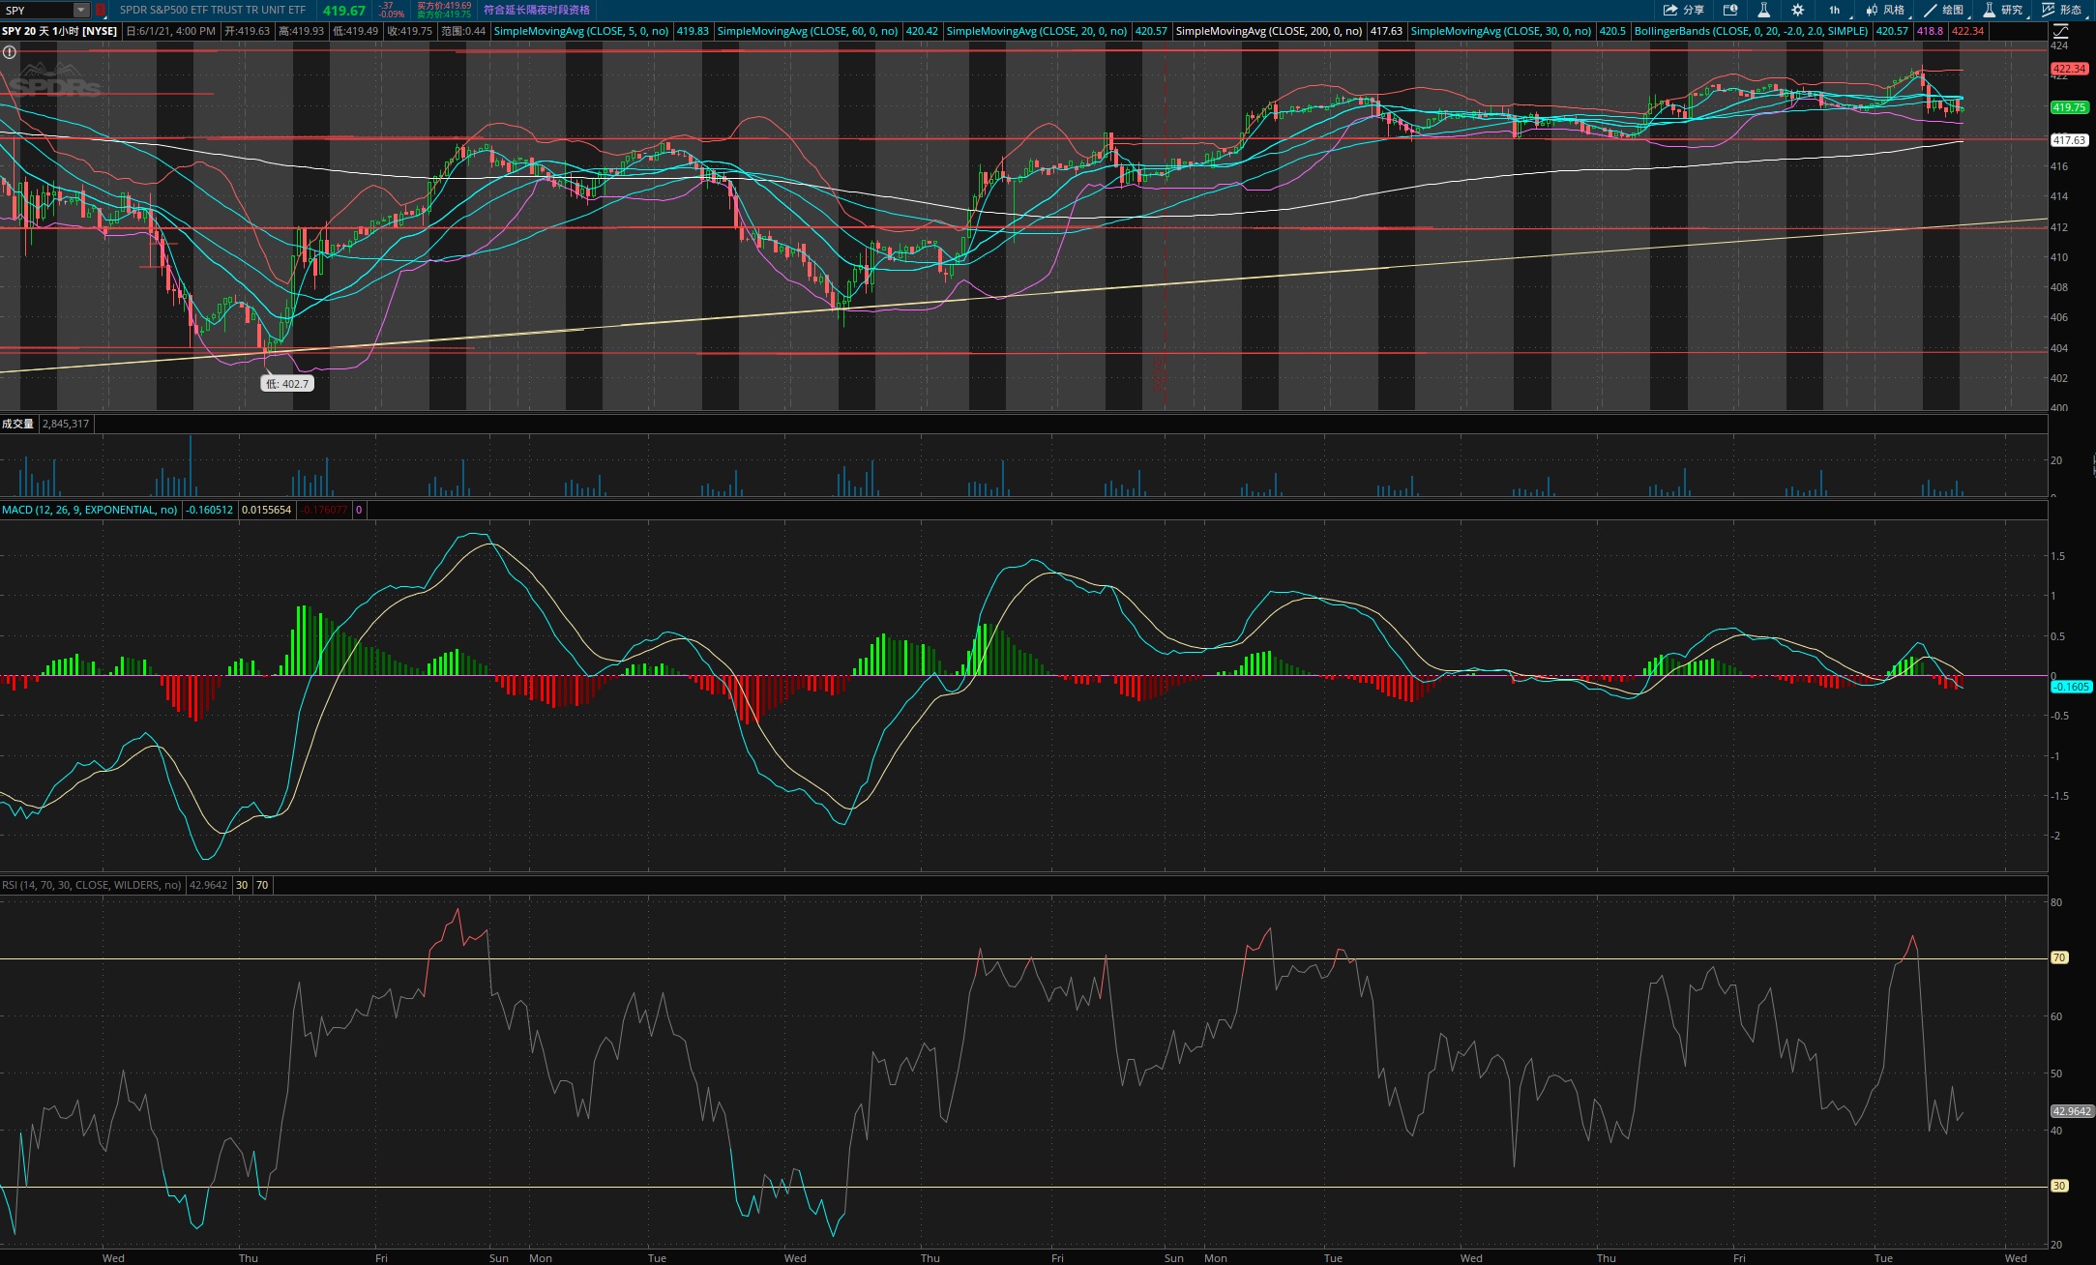Click the 'SPY 20 天 1小时 [NYSE]' chart title

click(x=60, y=31)
